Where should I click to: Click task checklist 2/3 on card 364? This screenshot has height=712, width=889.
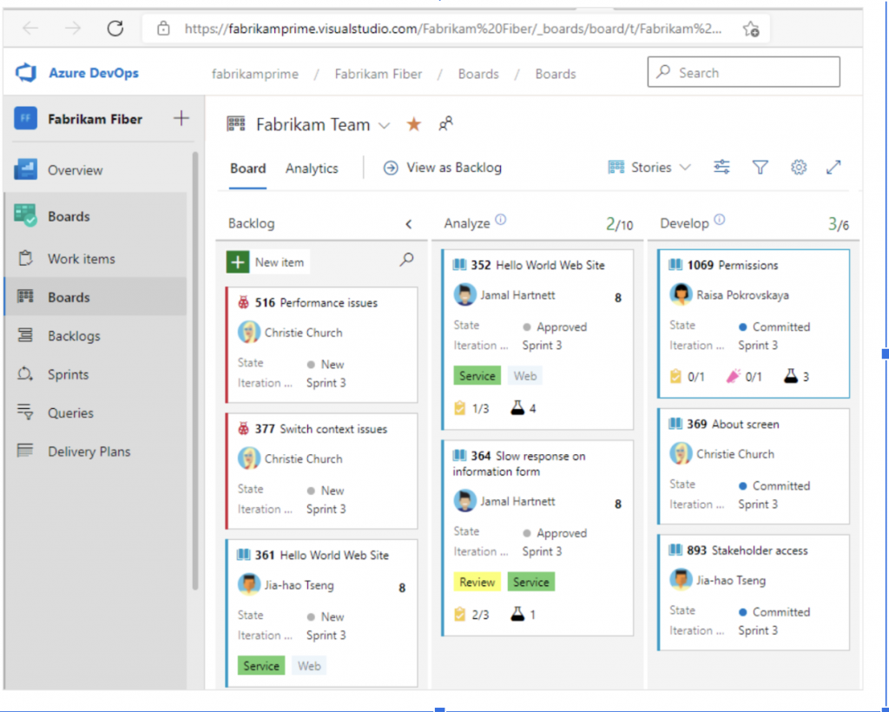tap(471, 615)
